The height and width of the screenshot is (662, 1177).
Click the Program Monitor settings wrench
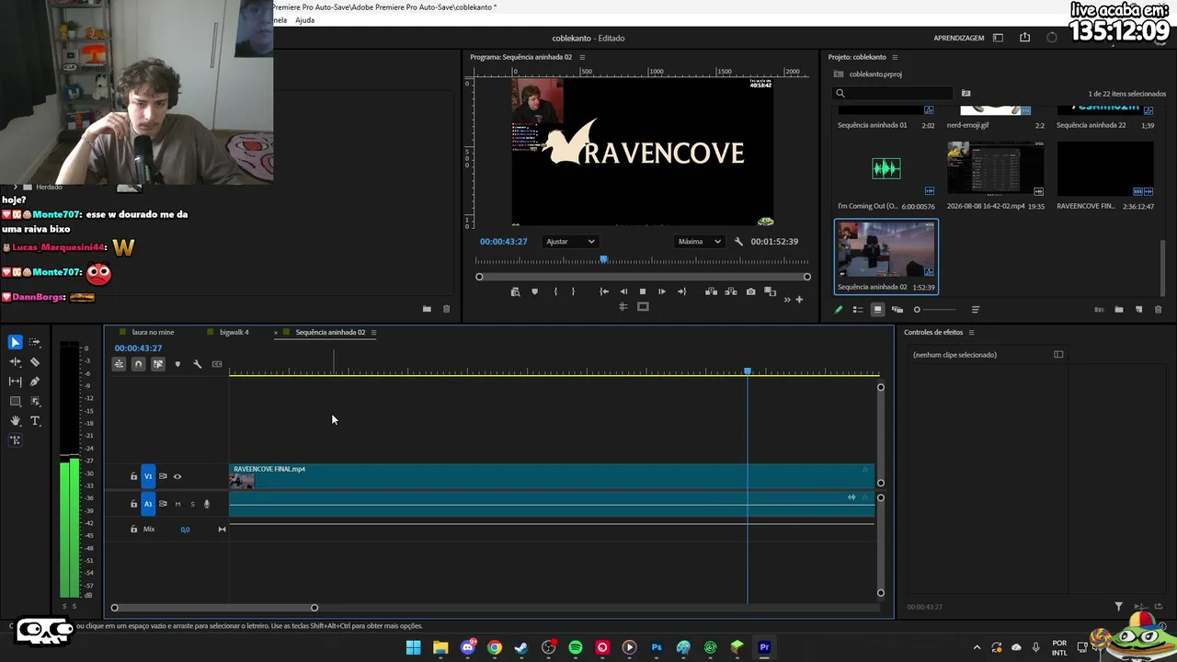738,242
